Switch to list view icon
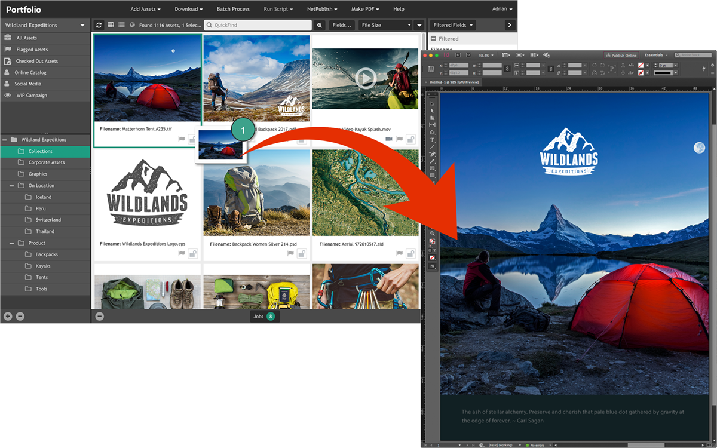717x448 pixels. 121,25
